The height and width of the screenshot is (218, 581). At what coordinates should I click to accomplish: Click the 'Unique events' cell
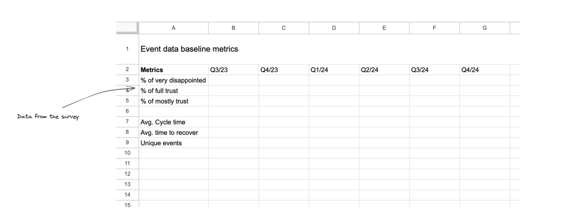(x=161, y=143)
